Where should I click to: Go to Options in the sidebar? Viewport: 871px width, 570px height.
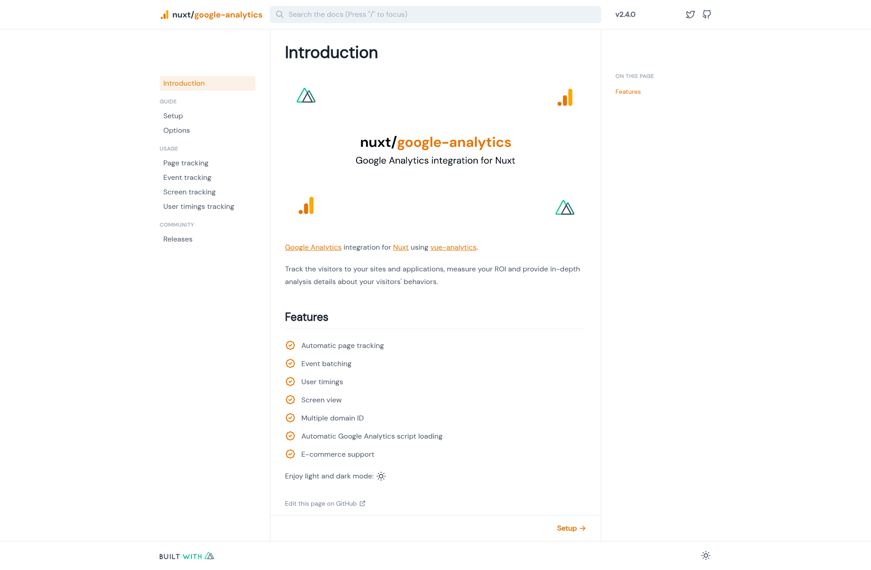tap(176, 130)
